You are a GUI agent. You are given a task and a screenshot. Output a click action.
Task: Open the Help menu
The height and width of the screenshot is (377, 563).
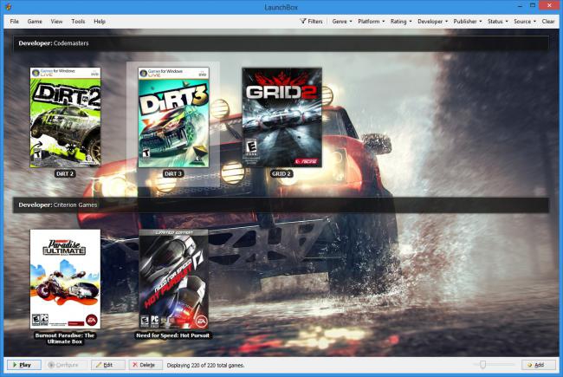point(100,21)
